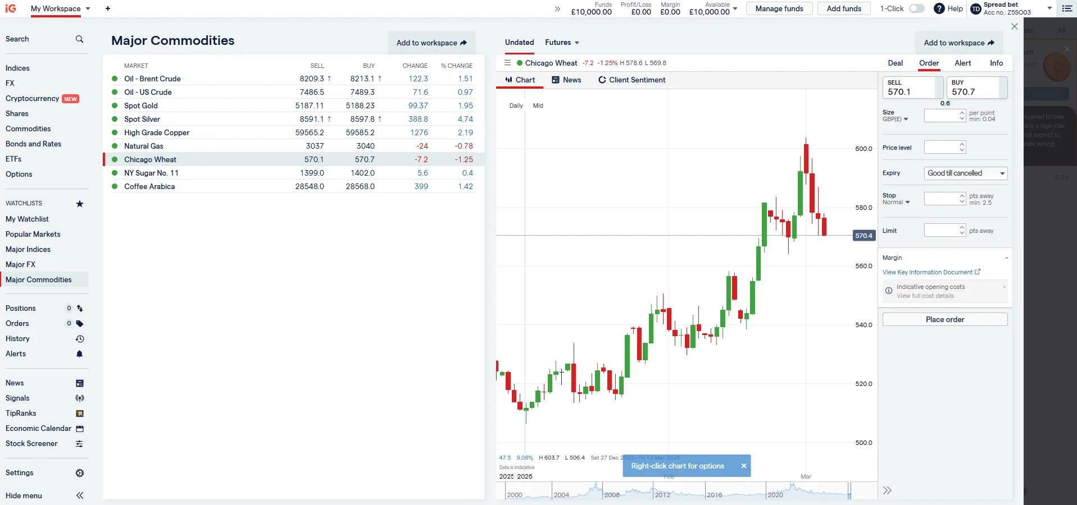Viewport: 1077px width, 505px height.
Task: Click the Place order button
Action: (944, 319)
